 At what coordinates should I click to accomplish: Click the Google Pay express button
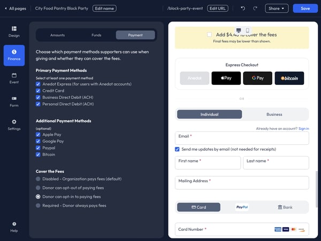257,78
